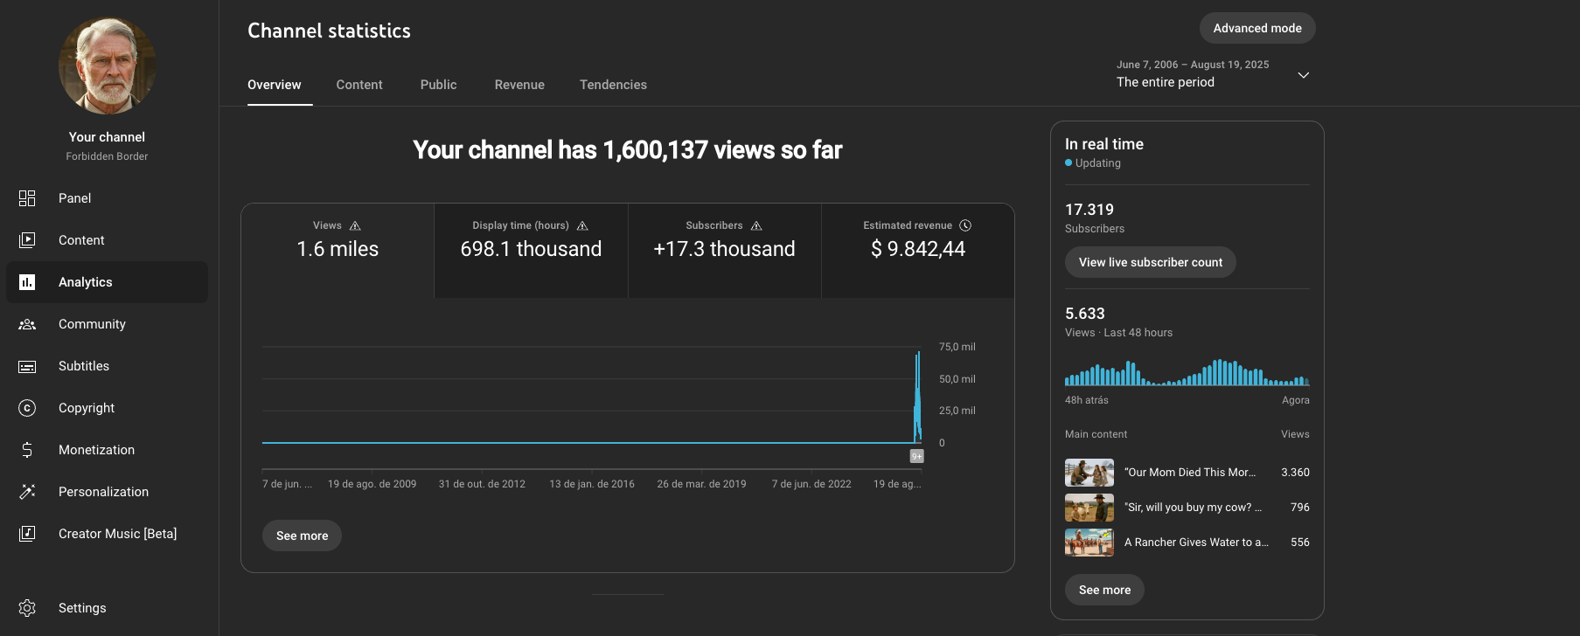This screenshot has height=636, width=1580.
Task: Open the Tendencies tab
Action: [613, 85]
